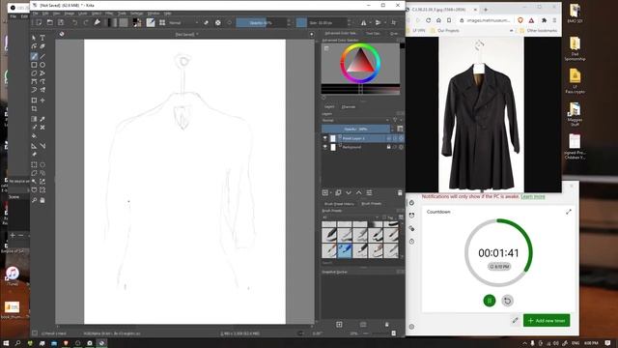The image size is (618, 348).
Task: Adjust the layer Opacity slider
Action: click(355, 129)
